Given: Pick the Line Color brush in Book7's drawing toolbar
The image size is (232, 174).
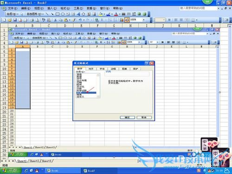Looking at the screenshot, I should tap(108, 14).
